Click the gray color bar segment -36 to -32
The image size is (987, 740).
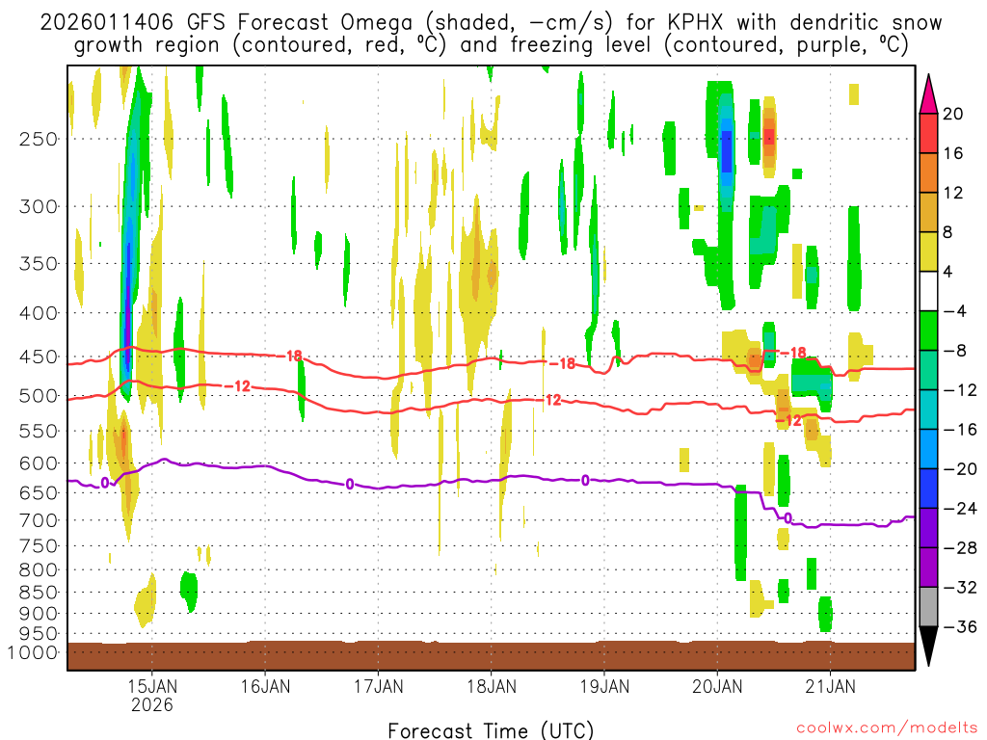[928, 607]
